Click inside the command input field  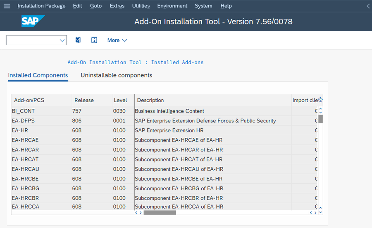coord(33,40)
